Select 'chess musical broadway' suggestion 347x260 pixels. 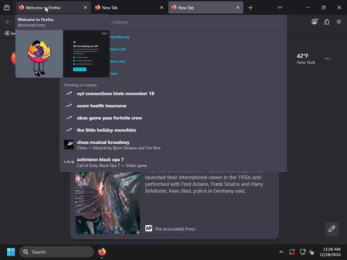click(x=173, y=145)
